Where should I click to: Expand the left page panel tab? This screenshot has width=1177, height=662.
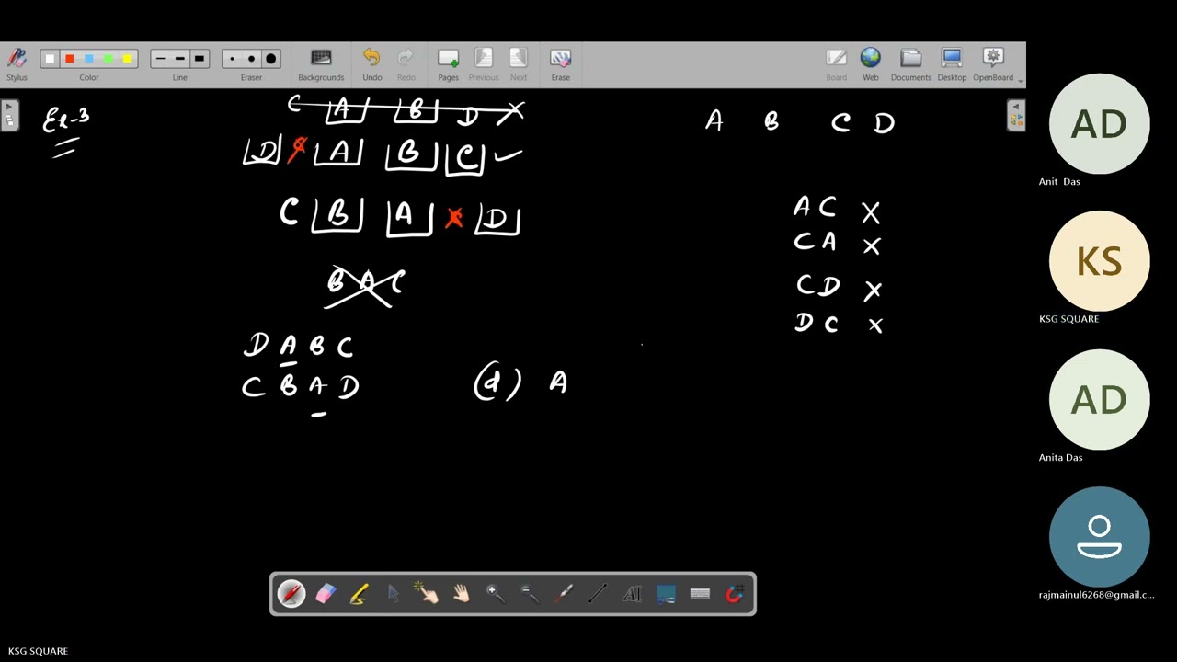tap(9, 116)
